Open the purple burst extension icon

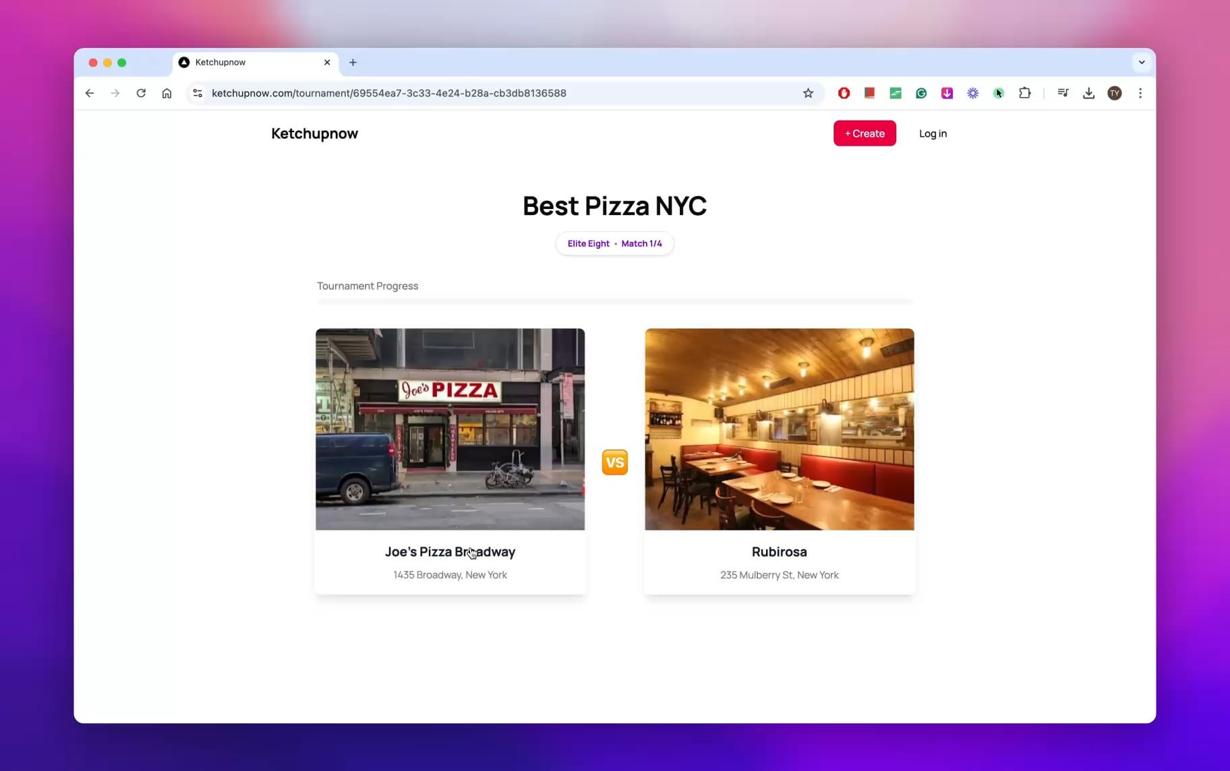972,93
